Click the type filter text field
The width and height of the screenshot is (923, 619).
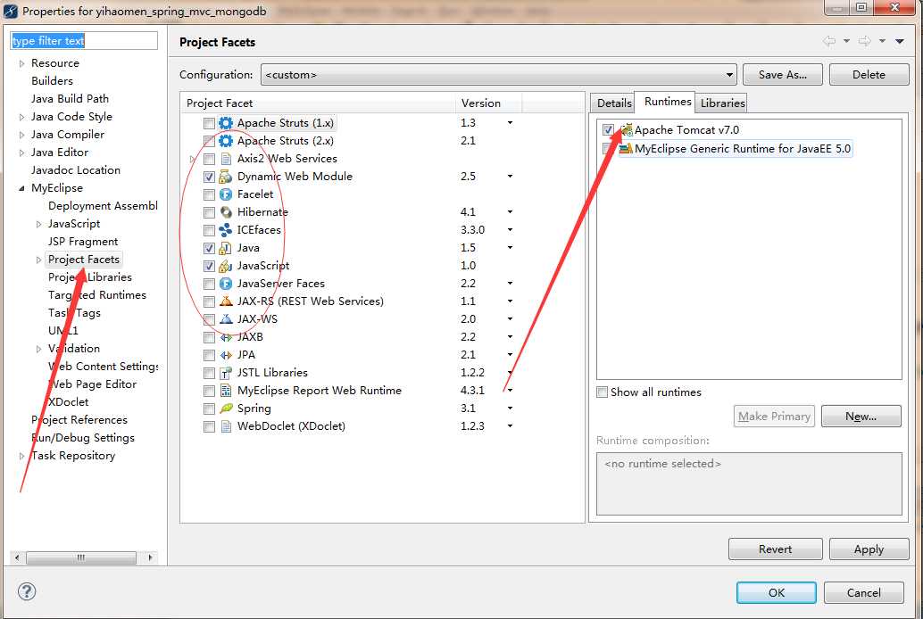pyautogui.click(x=84, y=41)
